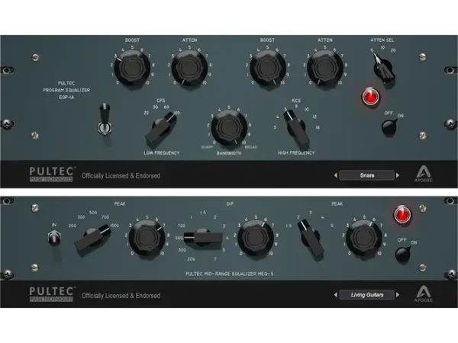The width and height of the screenshot is (458, 343).
Task: Click the 'LOW FREQUENCY' label
Action: (x=162, y=153)
